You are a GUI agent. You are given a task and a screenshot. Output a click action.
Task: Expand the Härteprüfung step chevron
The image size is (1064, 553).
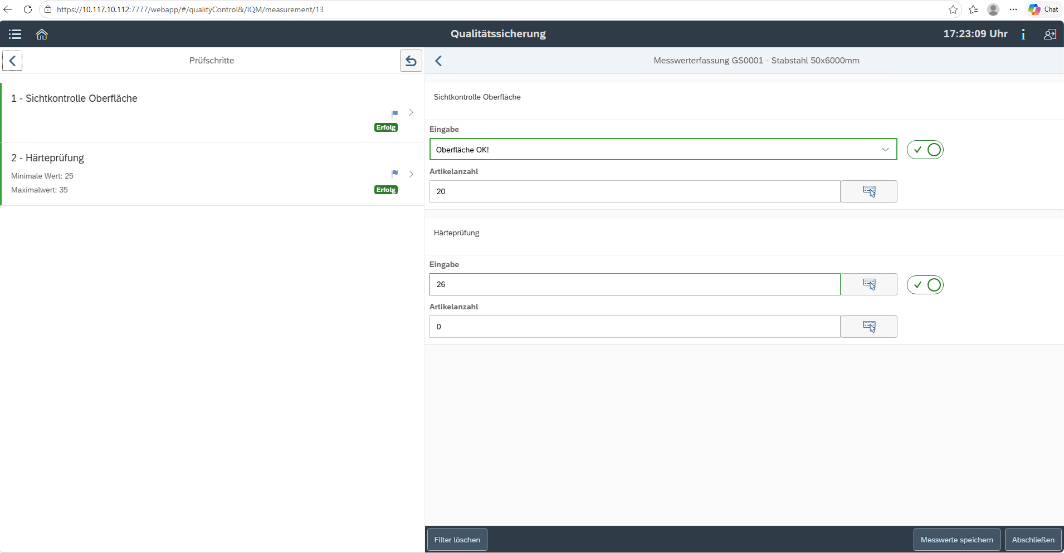tap(411, 174)
